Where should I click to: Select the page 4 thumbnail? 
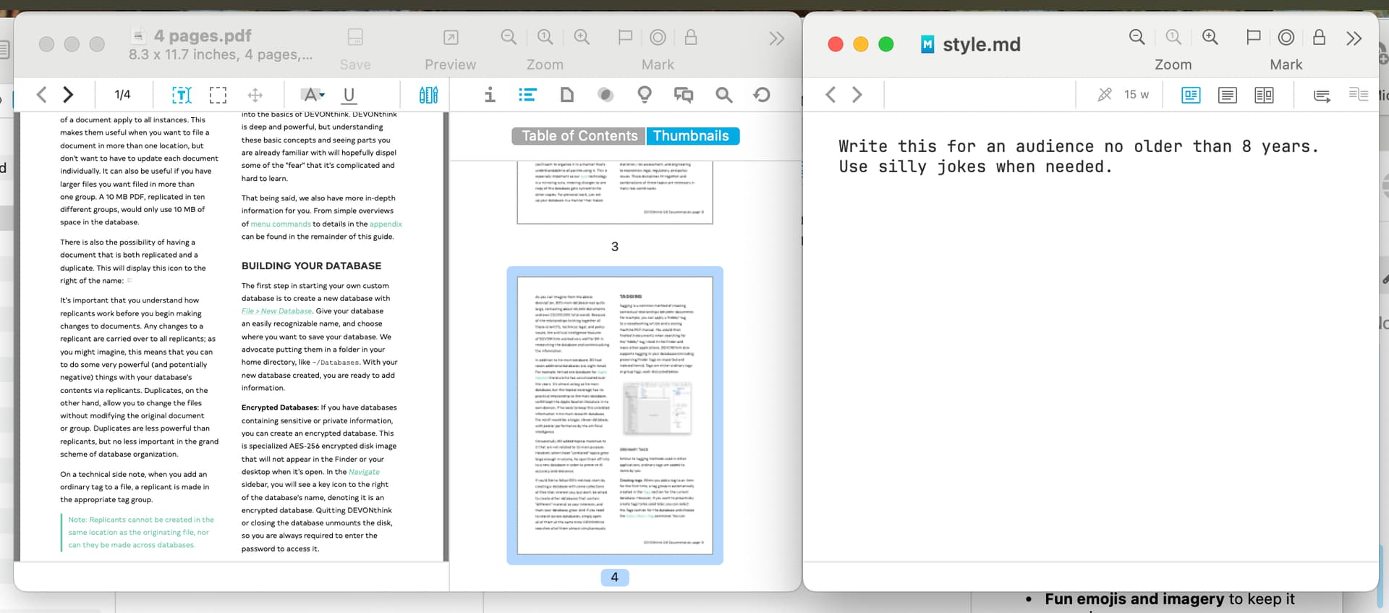[614, 415]
